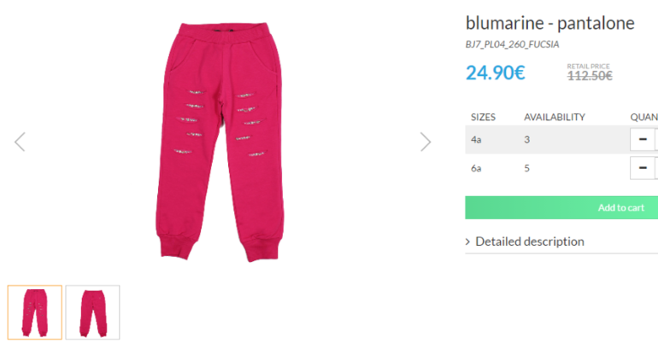This screenshot has height=360, width=658.
Task: Expand the Detailed description section
Action: (530, 241)
